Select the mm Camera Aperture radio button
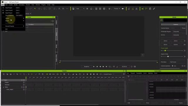Image resolution: width=188 pixels, height=106 pixels. [x=172, y=66]
